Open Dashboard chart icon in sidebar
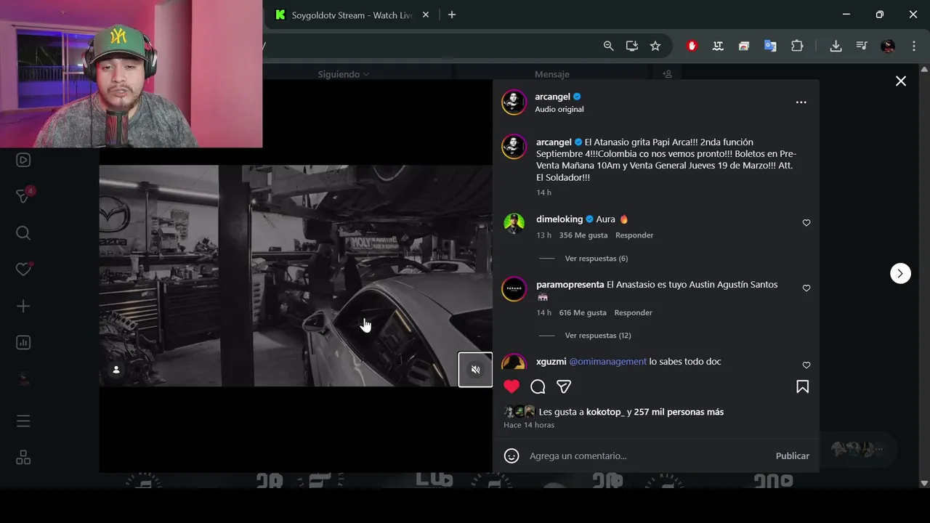This screenshot has width=930, height=523. pyautogui.click(x=23, y=342)
